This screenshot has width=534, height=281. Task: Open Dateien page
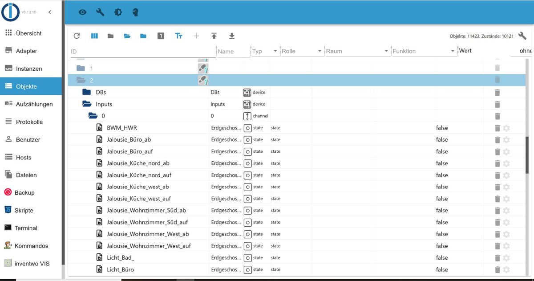30,175
